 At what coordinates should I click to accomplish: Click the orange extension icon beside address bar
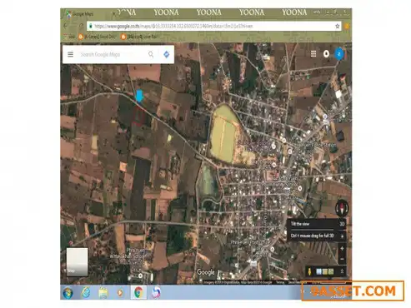point(347,26)
